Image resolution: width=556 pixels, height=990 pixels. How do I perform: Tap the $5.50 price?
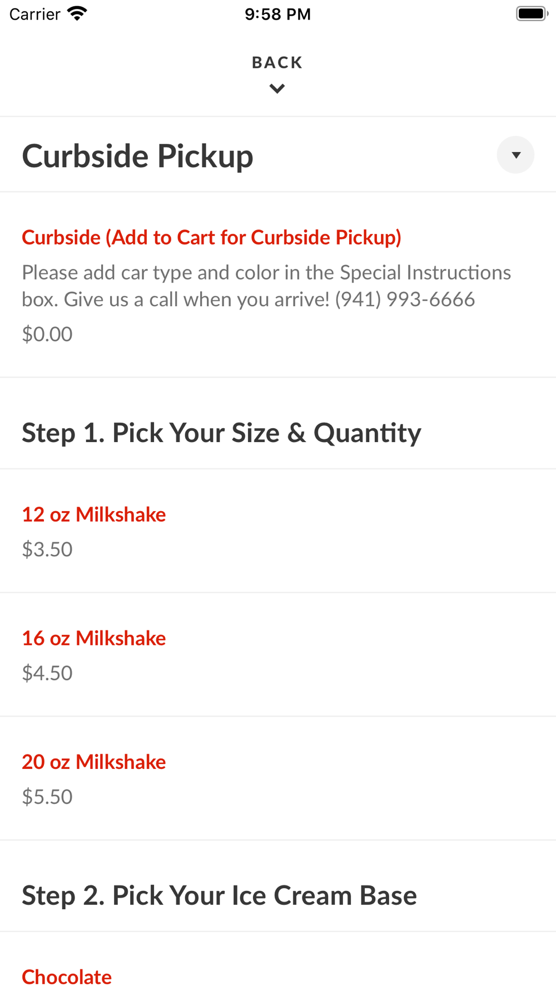[47, 797]
